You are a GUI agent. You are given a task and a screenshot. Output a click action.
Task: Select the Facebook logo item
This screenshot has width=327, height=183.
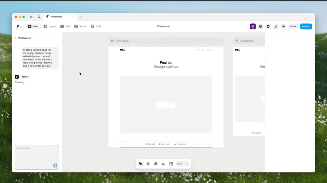(180, 144)
